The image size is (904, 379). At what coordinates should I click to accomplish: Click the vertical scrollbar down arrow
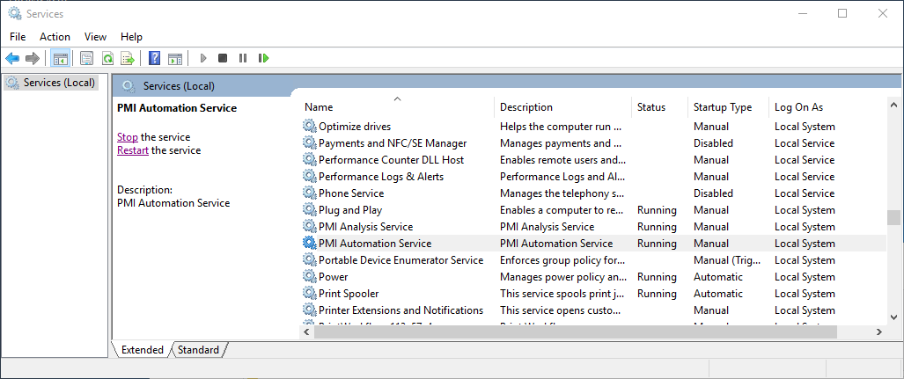893,317
